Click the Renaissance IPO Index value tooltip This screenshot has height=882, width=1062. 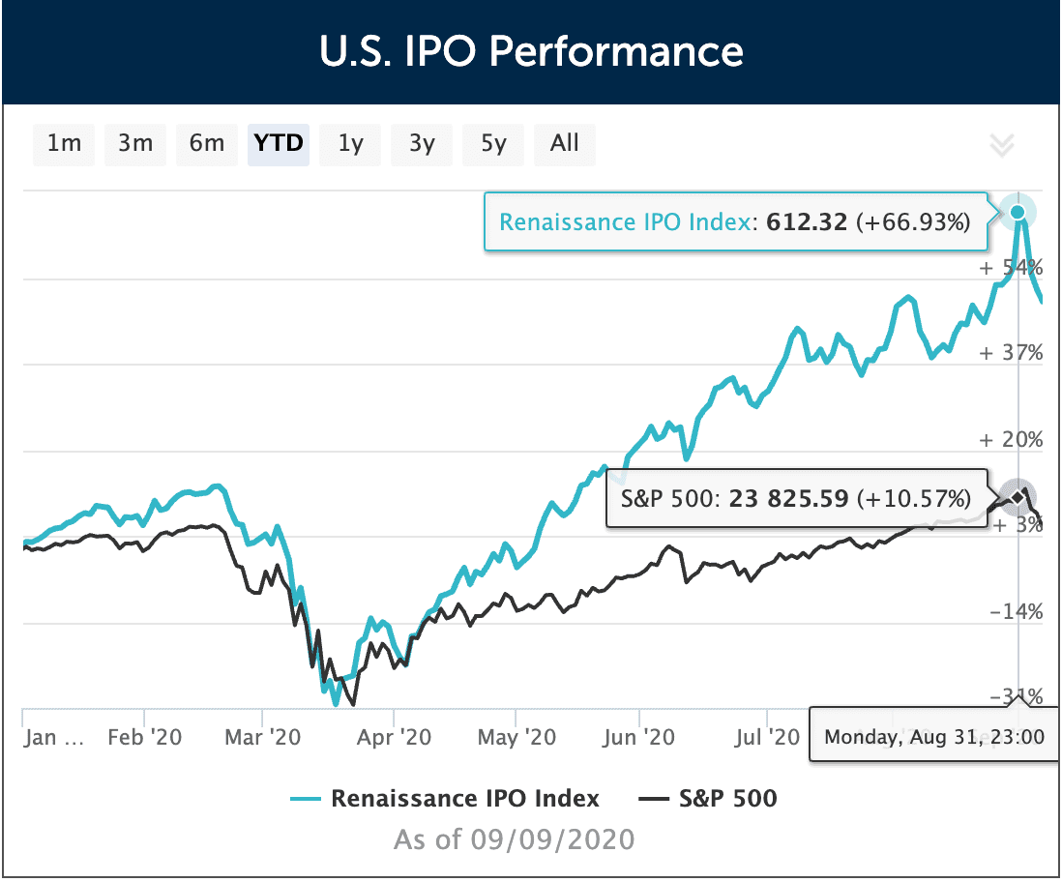click(x=735, y=221)
